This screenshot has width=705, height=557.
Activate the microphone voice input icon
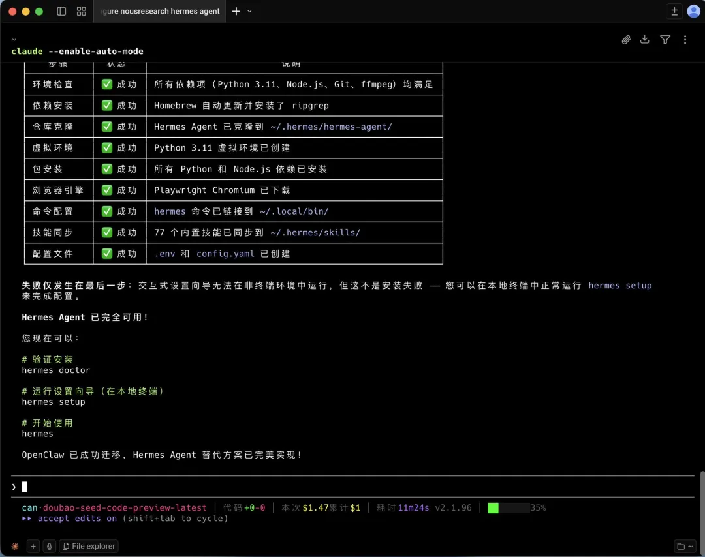[50, 546]
